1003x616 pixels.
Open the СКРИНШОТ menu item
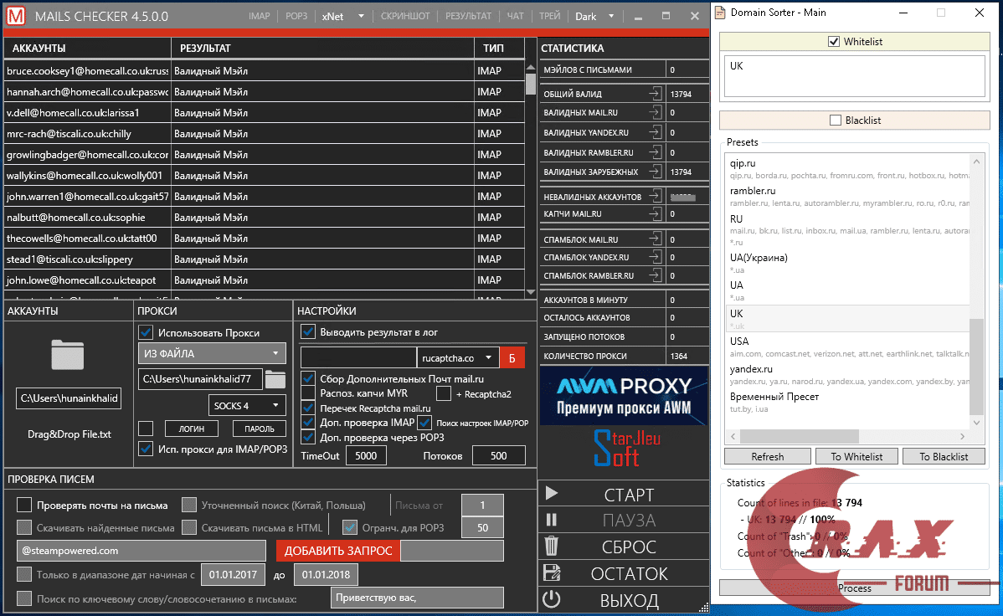pos(405,16)
